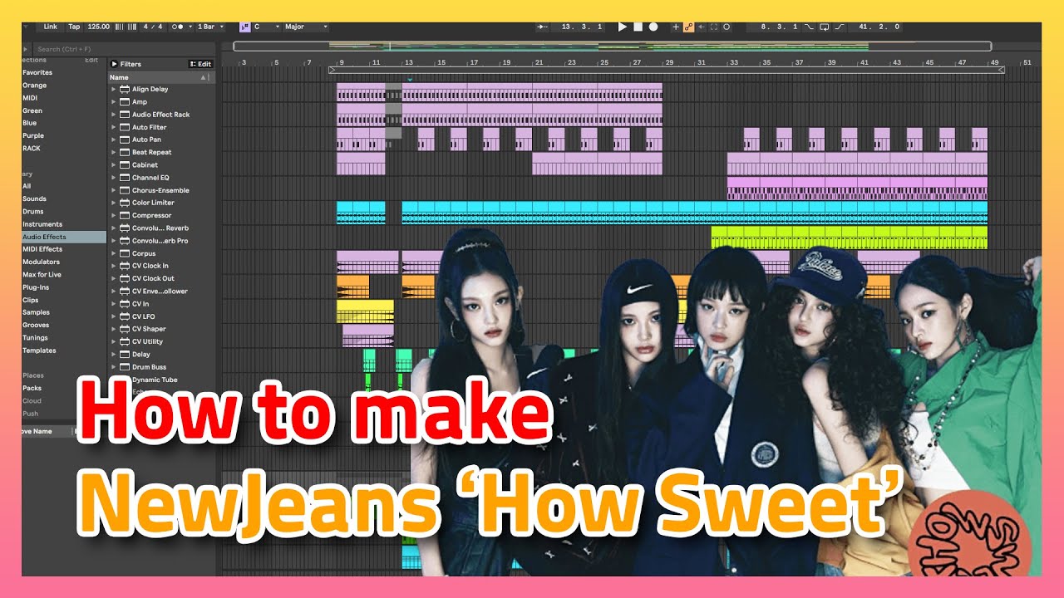Image resolution: width=1064 pixels, height=598 pixels.
Task: Select MIDI Effects in the browser sidebar
Action: 42,249
